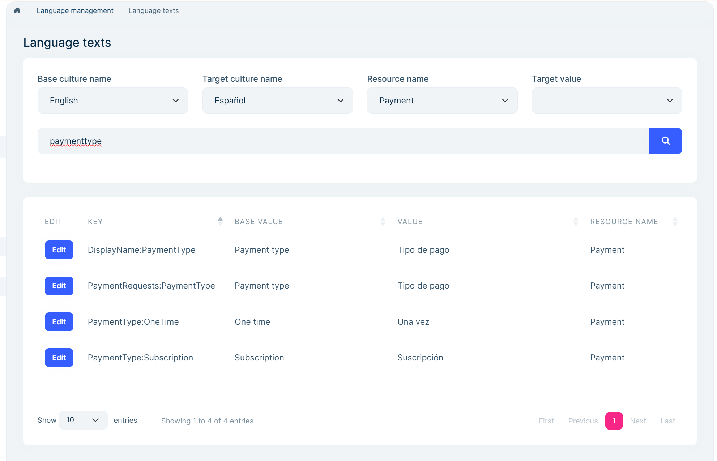
Task: Edit the PaymentRequests:PaymentType row
Action: pos(59,286)
